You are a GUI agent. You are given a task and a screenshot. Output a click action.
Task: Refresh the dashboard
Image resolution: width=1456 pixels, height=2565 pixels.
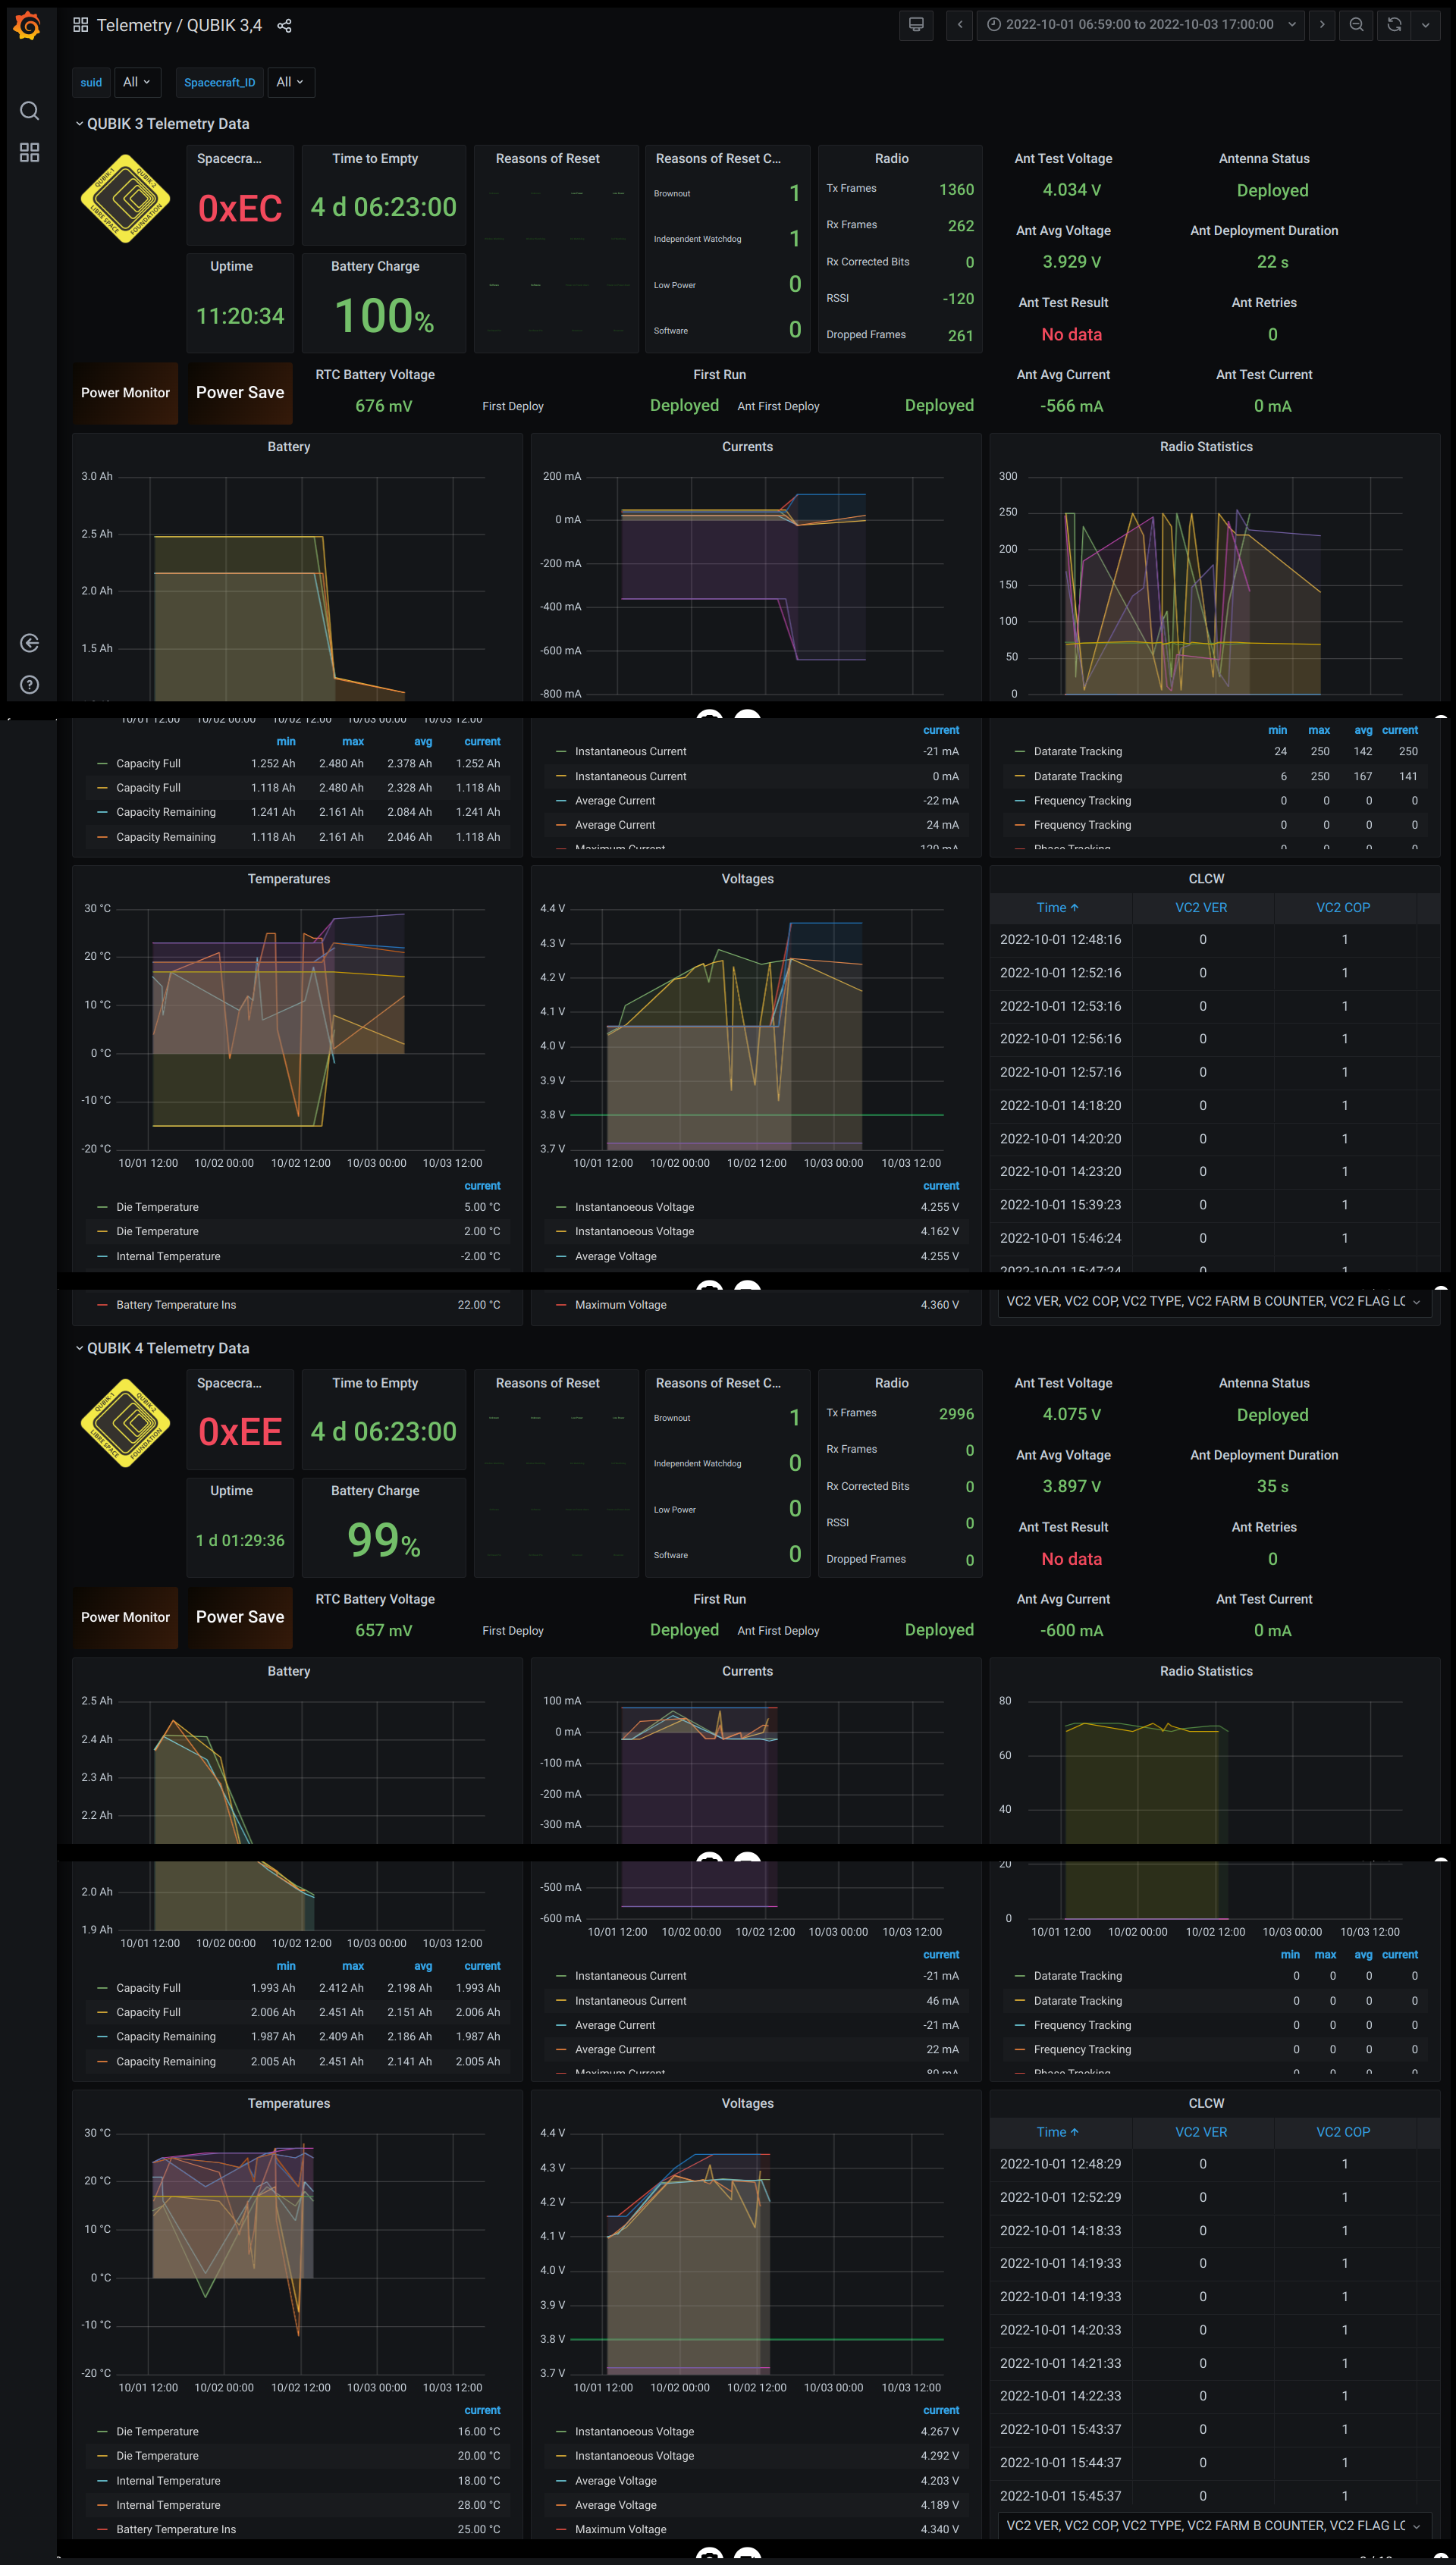tap(1394, 25)
